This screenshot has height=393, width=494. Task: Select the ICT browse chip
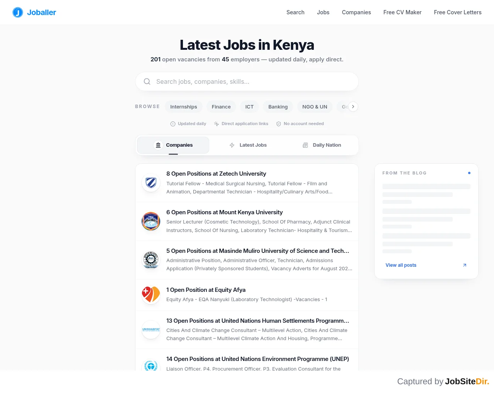click(x=250, y=107)
